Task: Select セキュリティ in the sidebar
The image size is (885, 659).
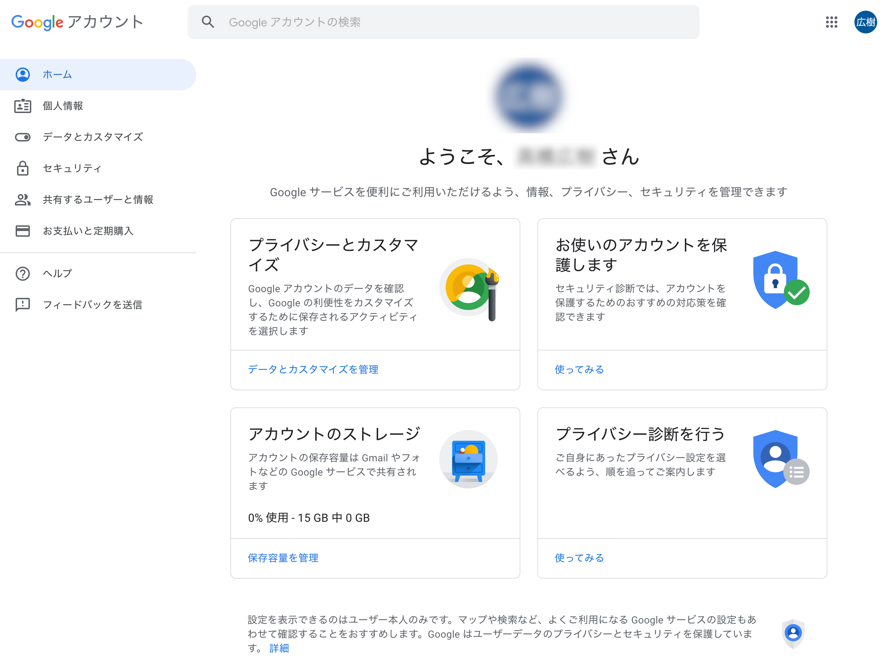Action: (72, 168)
